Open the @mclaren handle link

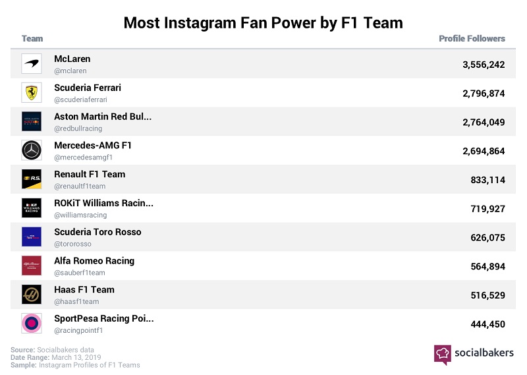tap(70, 71)
